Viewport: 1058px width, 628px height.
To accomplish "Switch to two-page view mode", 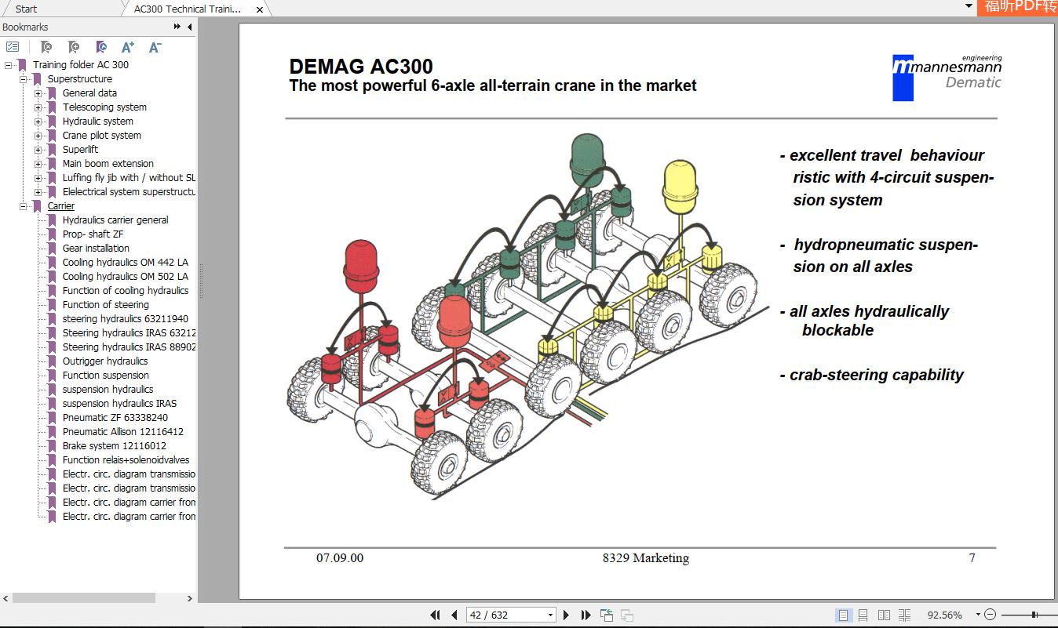I will pyautogui.click(x=885, y=615).
